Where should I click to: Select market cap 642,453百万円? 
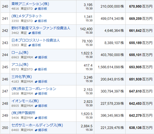click(x=141, y=104)
